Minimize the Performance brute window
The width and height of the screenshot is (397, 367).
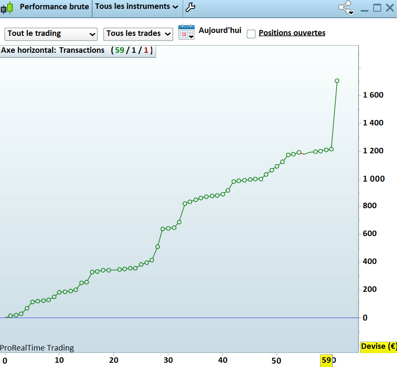[x=364, y=10]
